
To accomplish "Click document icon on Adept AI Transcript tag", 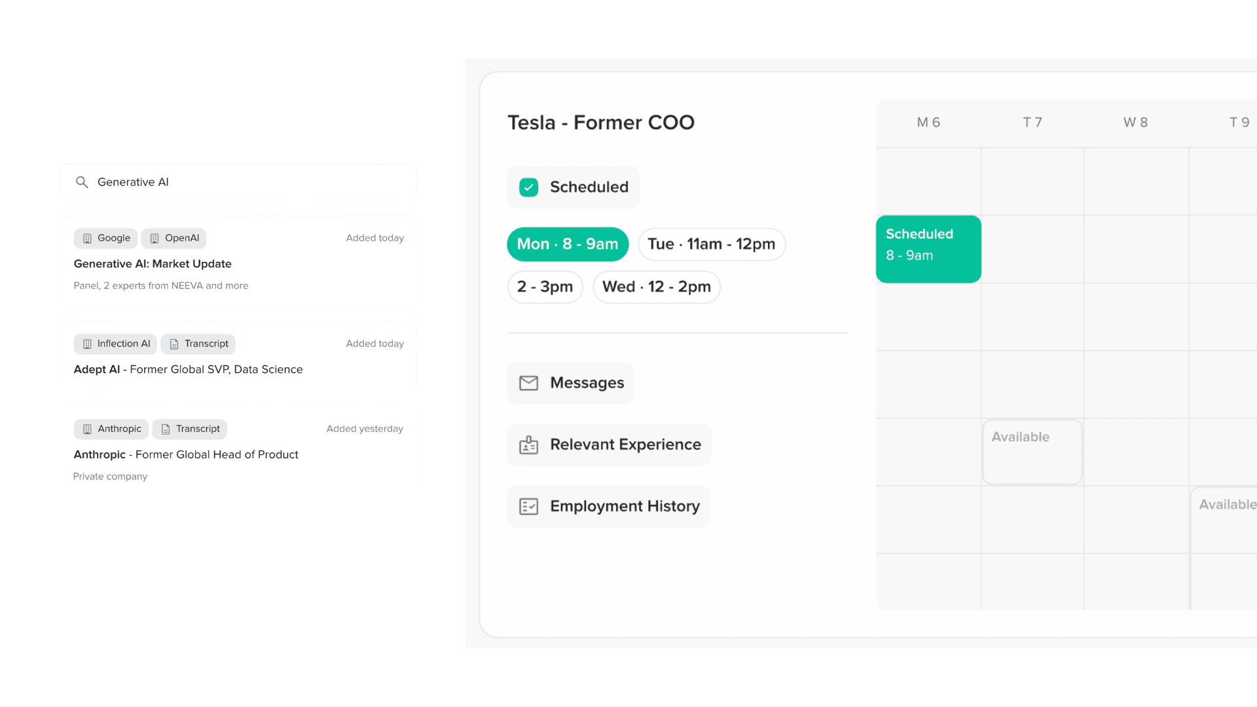I will (174, 344).
